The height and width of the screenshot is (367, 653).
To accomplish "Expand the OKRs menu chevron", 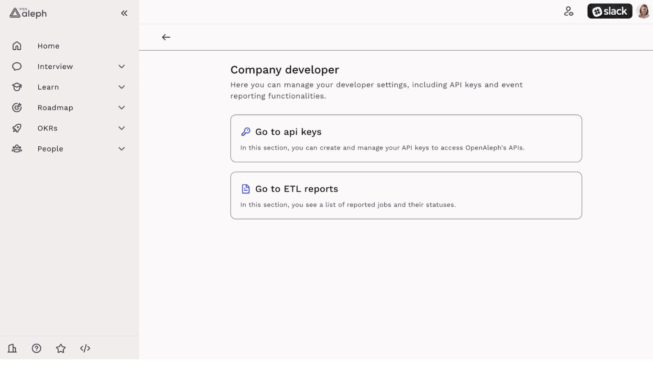I will pos(121,128).
